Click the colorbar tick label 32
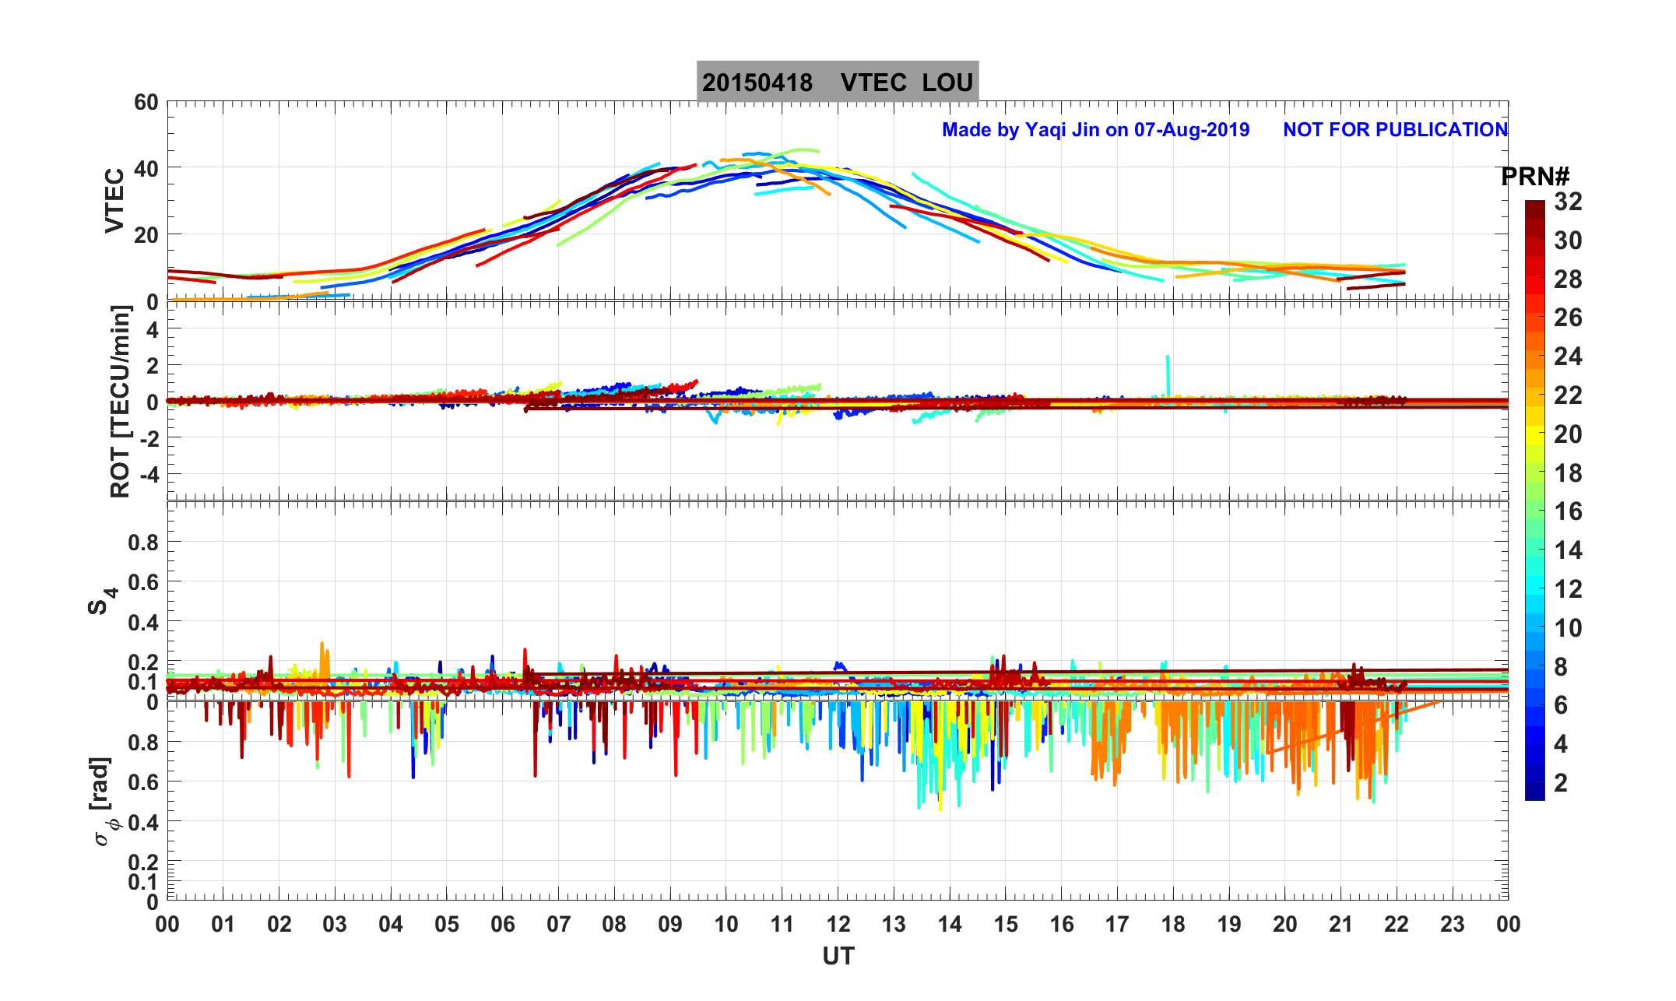The image size is (1676, 1001). (1568, 202)
